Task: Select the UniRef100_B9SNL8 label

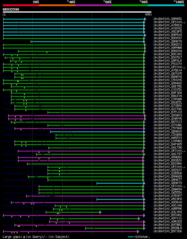Action: pyautogui.click(x=168, y=228)
